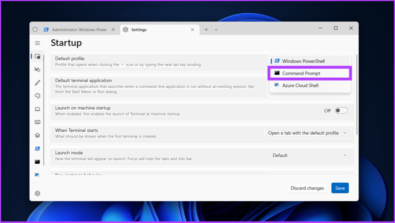The width and height of the screenshot is (395, 223).
Task: Open the Launch mode dropdown
Action: coord(310,155)
